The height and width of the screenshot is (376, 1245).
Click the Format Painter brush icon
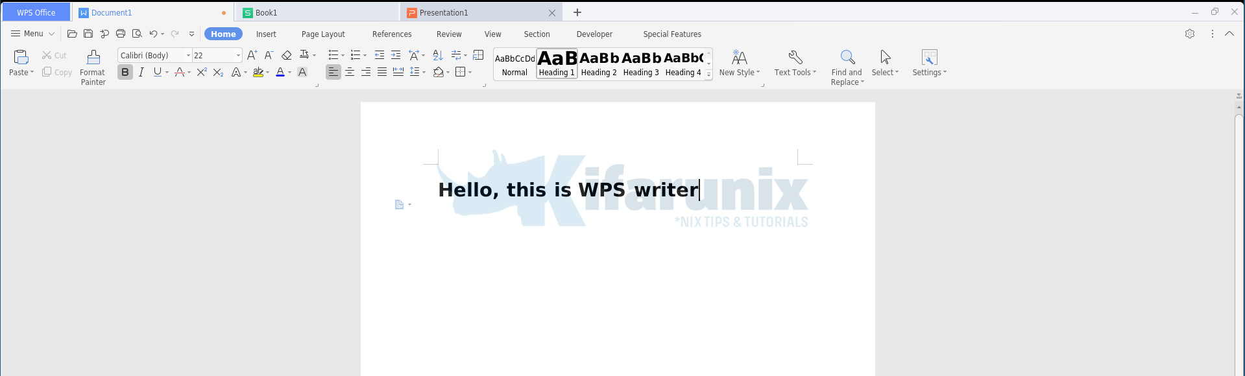coord(93,57)
